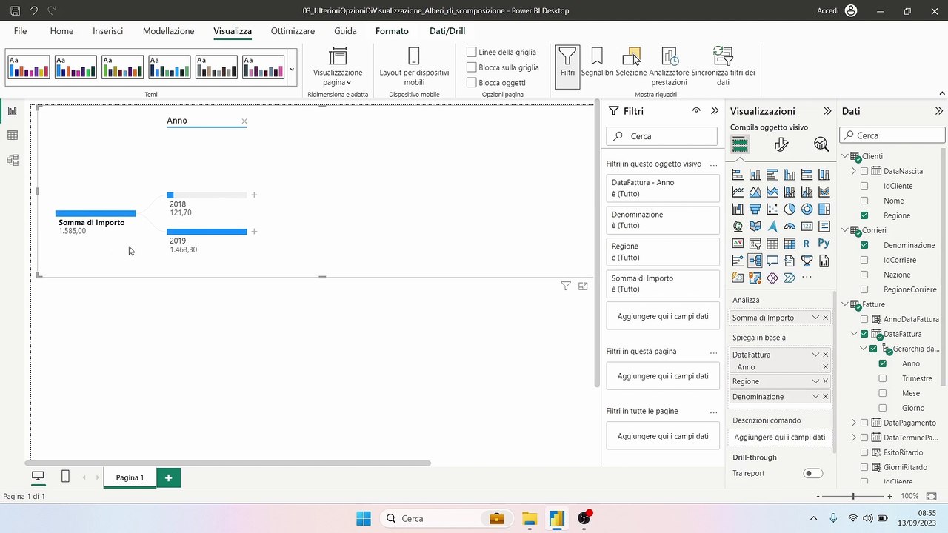Select the Format visual paintbrush icon

(x=781, y=144)
